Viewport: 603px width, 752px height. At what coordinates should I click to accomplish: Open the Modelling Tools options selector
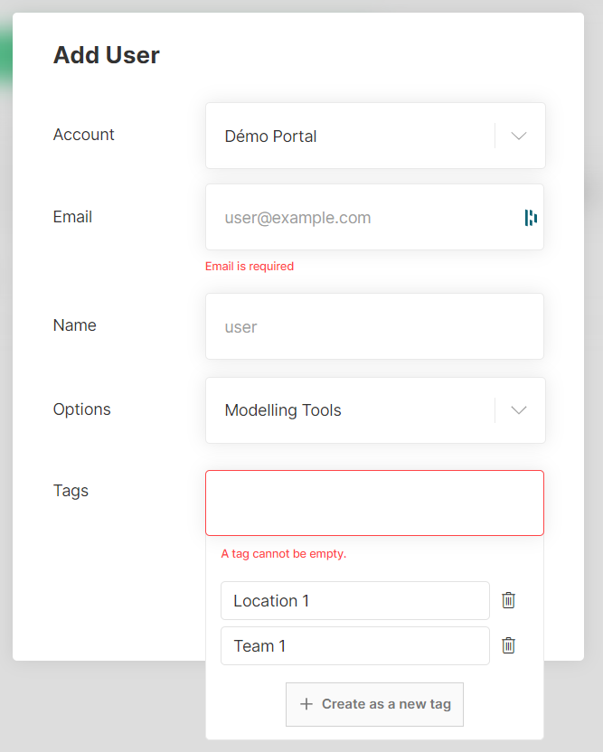click(375, 410)
